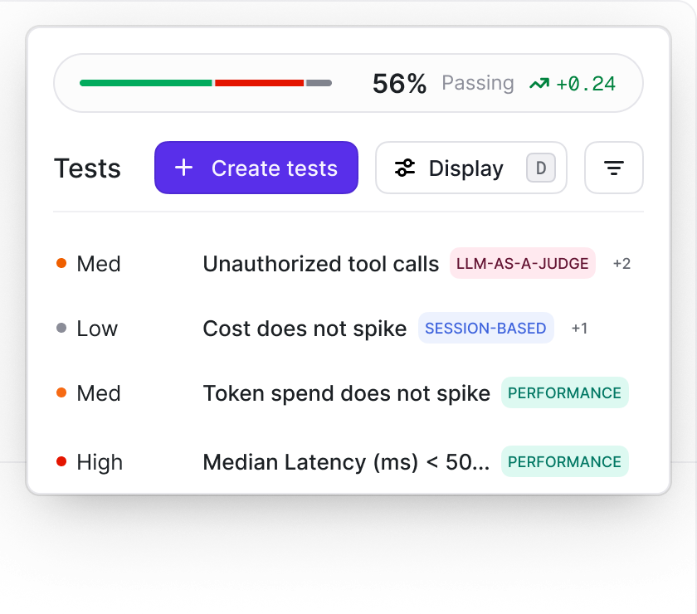Click the red failing segment of progress bar
This screenshot has width=697, height=614.
click(x=259, y=83)
